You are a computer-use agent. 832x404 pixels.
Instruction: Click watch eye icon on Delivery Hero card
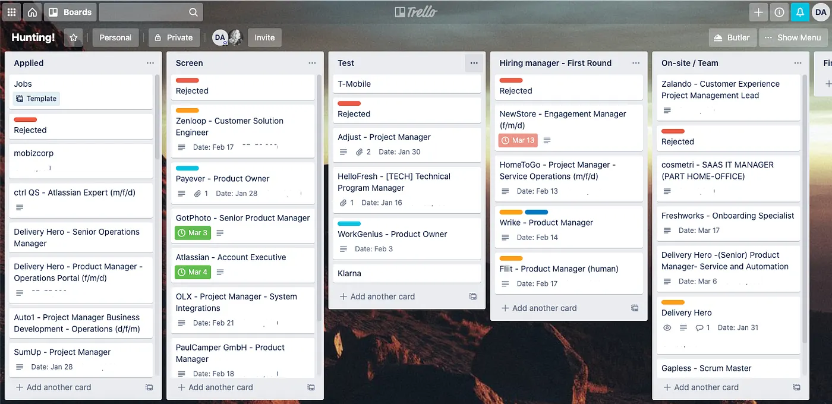click(667, 327)
